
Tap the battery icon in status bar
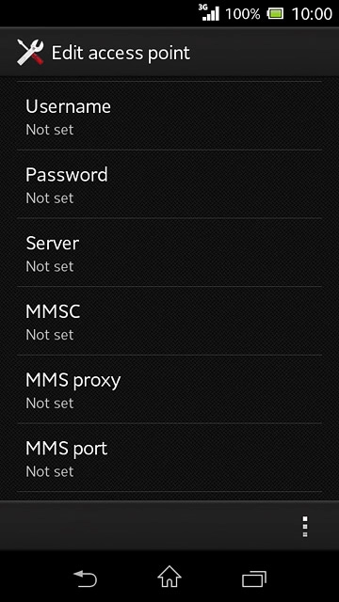pos(275,14)
